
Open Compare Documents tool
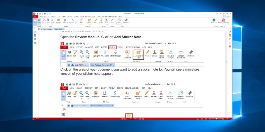click(x=119, y=21)
